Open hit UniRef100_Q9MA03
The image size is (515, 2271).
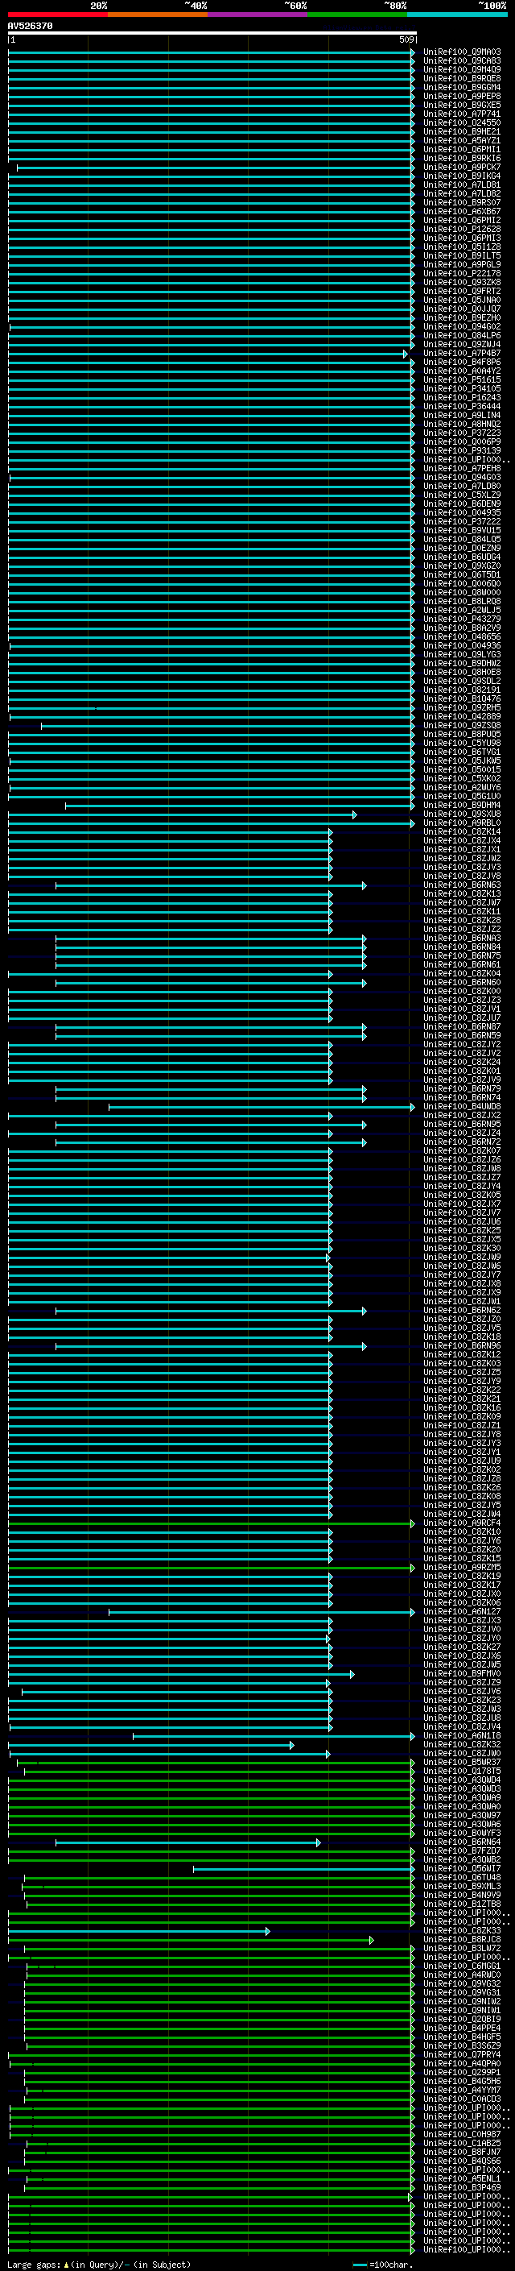(x=462, y=52)
